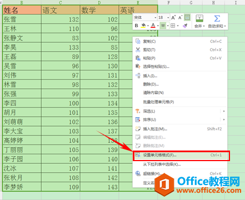Select column B header

(x=22, y=2)
